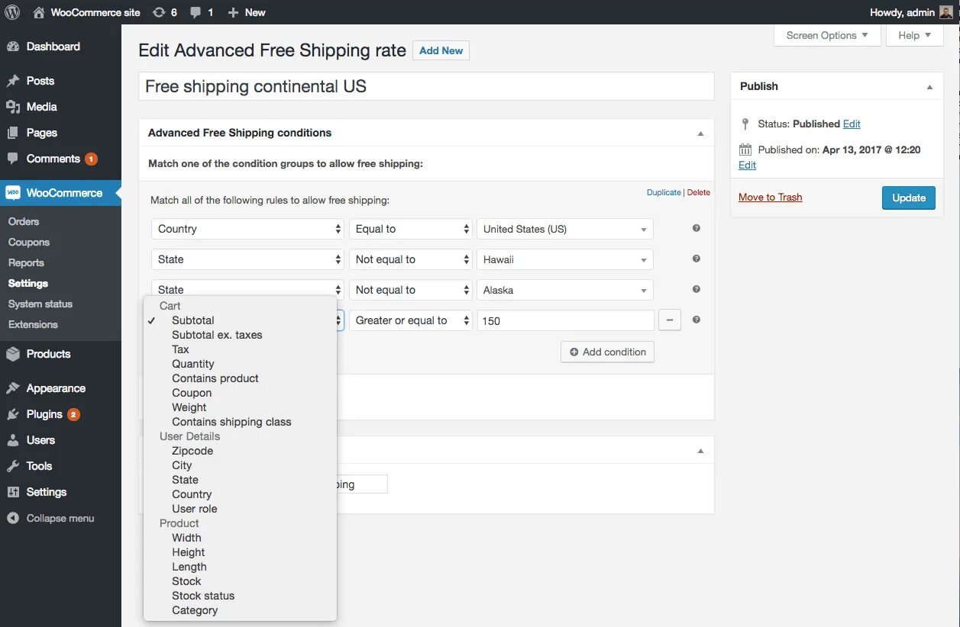Open the United States (US) value dropdown
960x627 pixels.
pos(565,229)
